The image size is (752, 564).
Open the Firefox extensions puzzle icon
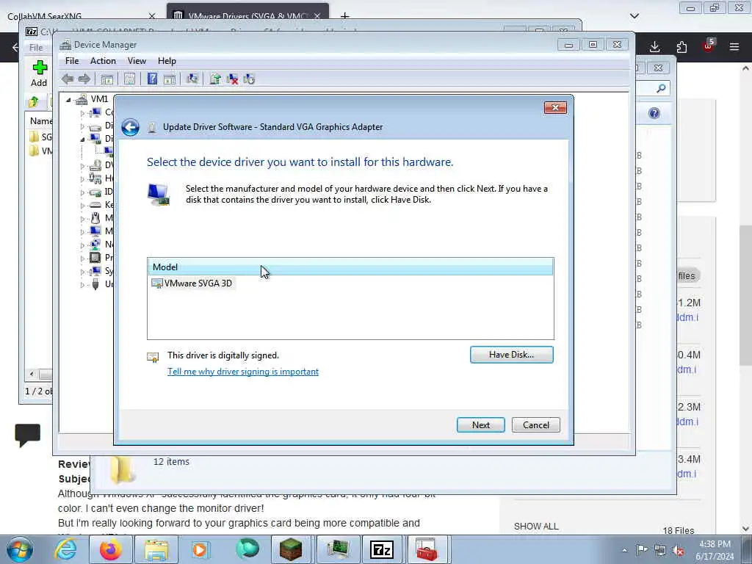pyautogui.click(x=681, y=46)
